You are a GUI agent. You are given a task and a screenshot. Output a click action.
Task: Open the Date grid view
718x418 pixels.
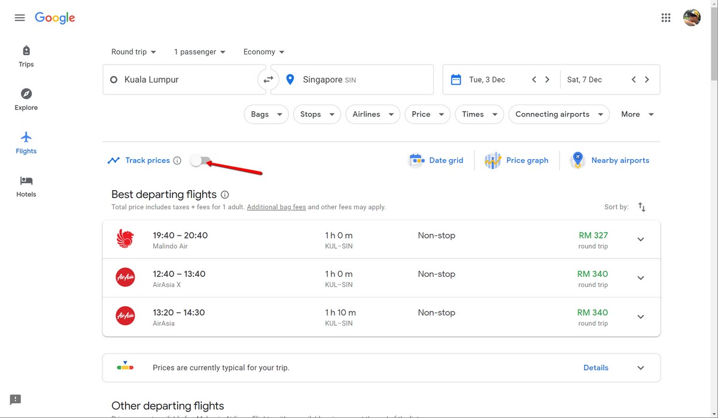[436, 160]
